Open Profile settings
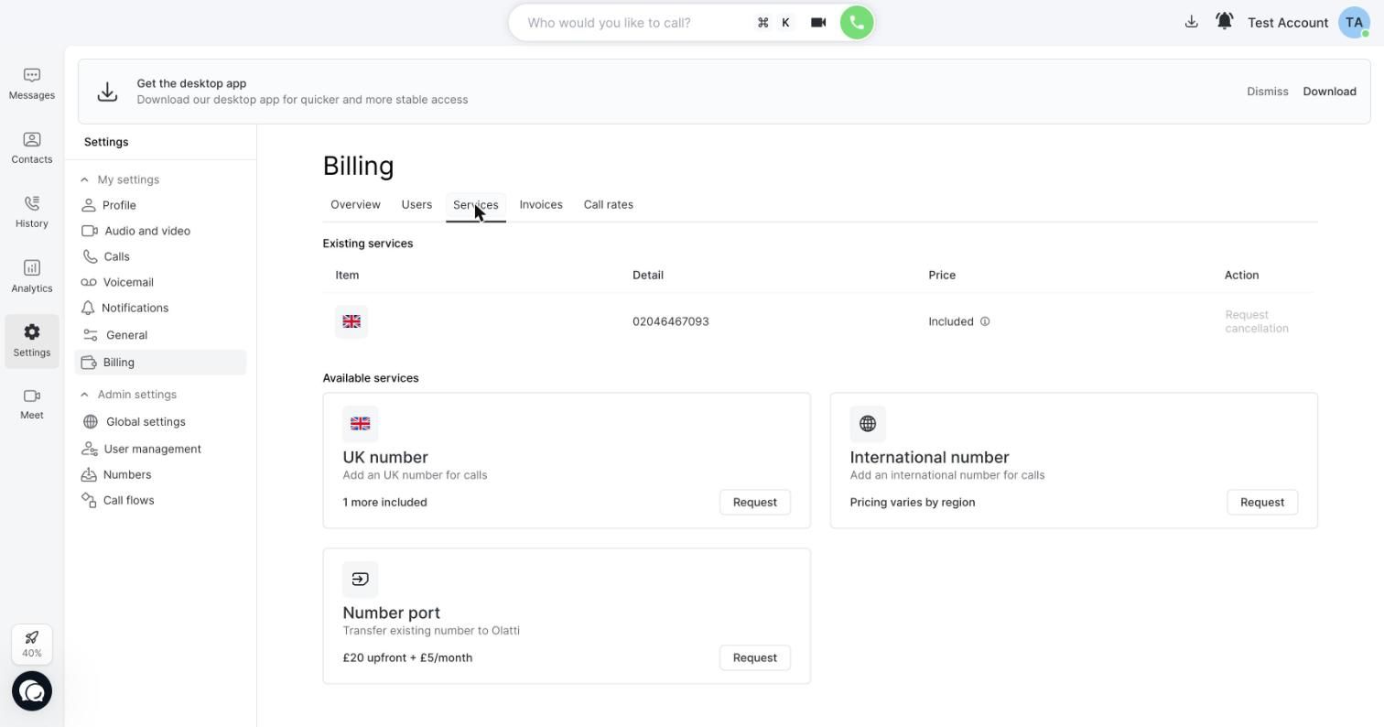1384x727 pixels. (160, 205)
